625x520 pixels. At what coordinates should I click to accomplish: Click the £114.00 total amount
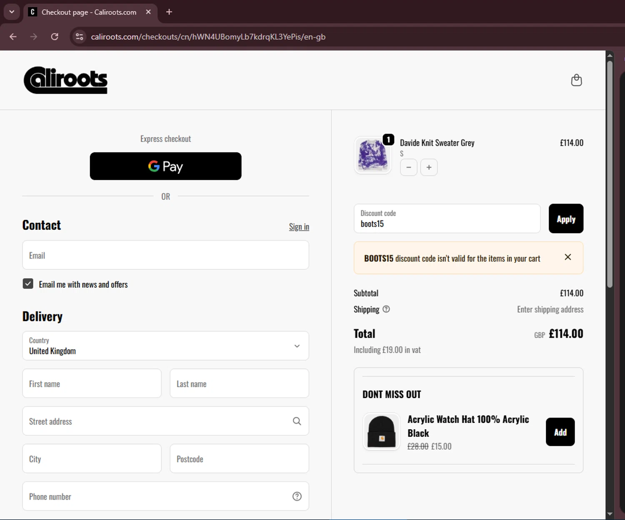[x=566, y=333]
